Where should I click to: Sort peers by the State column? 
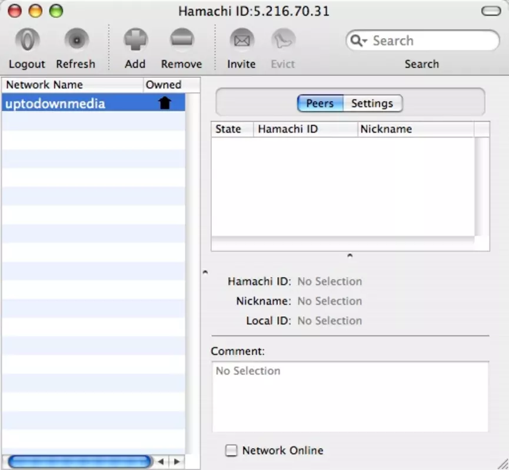[x=232, y=129]
